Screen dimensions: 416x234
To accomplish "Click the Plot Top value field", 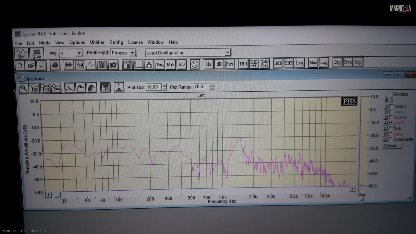I will coord(153,87).
